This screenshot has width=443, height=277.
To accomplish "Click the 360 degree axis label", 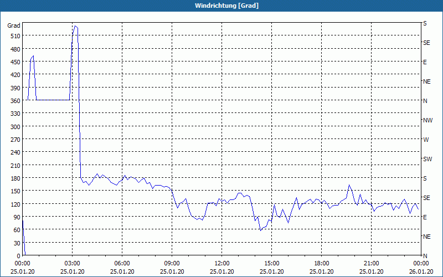I will 16,101.
